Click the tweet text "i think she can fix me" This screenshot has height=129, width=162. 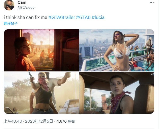[26, 17]
